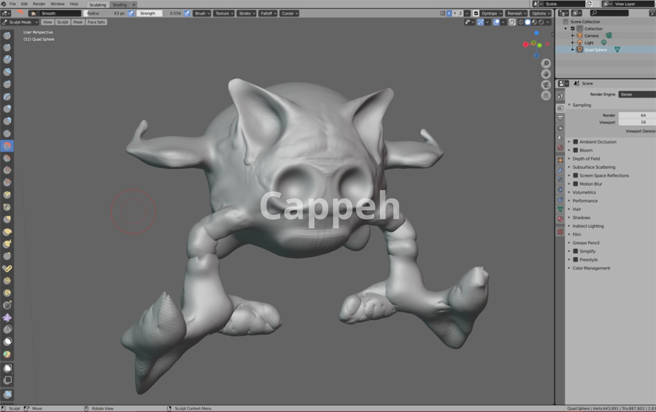The image size is (656, 412).
Task: Click the zoom magnifier viewport icon
Action: pyautogui.click(x=546, y=63)
